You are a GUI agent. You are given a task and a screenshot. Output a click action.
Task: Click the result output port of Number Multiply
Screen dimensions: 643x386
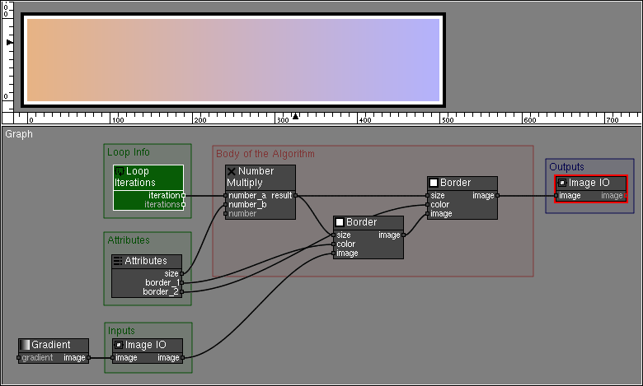(x=296, y=196)
